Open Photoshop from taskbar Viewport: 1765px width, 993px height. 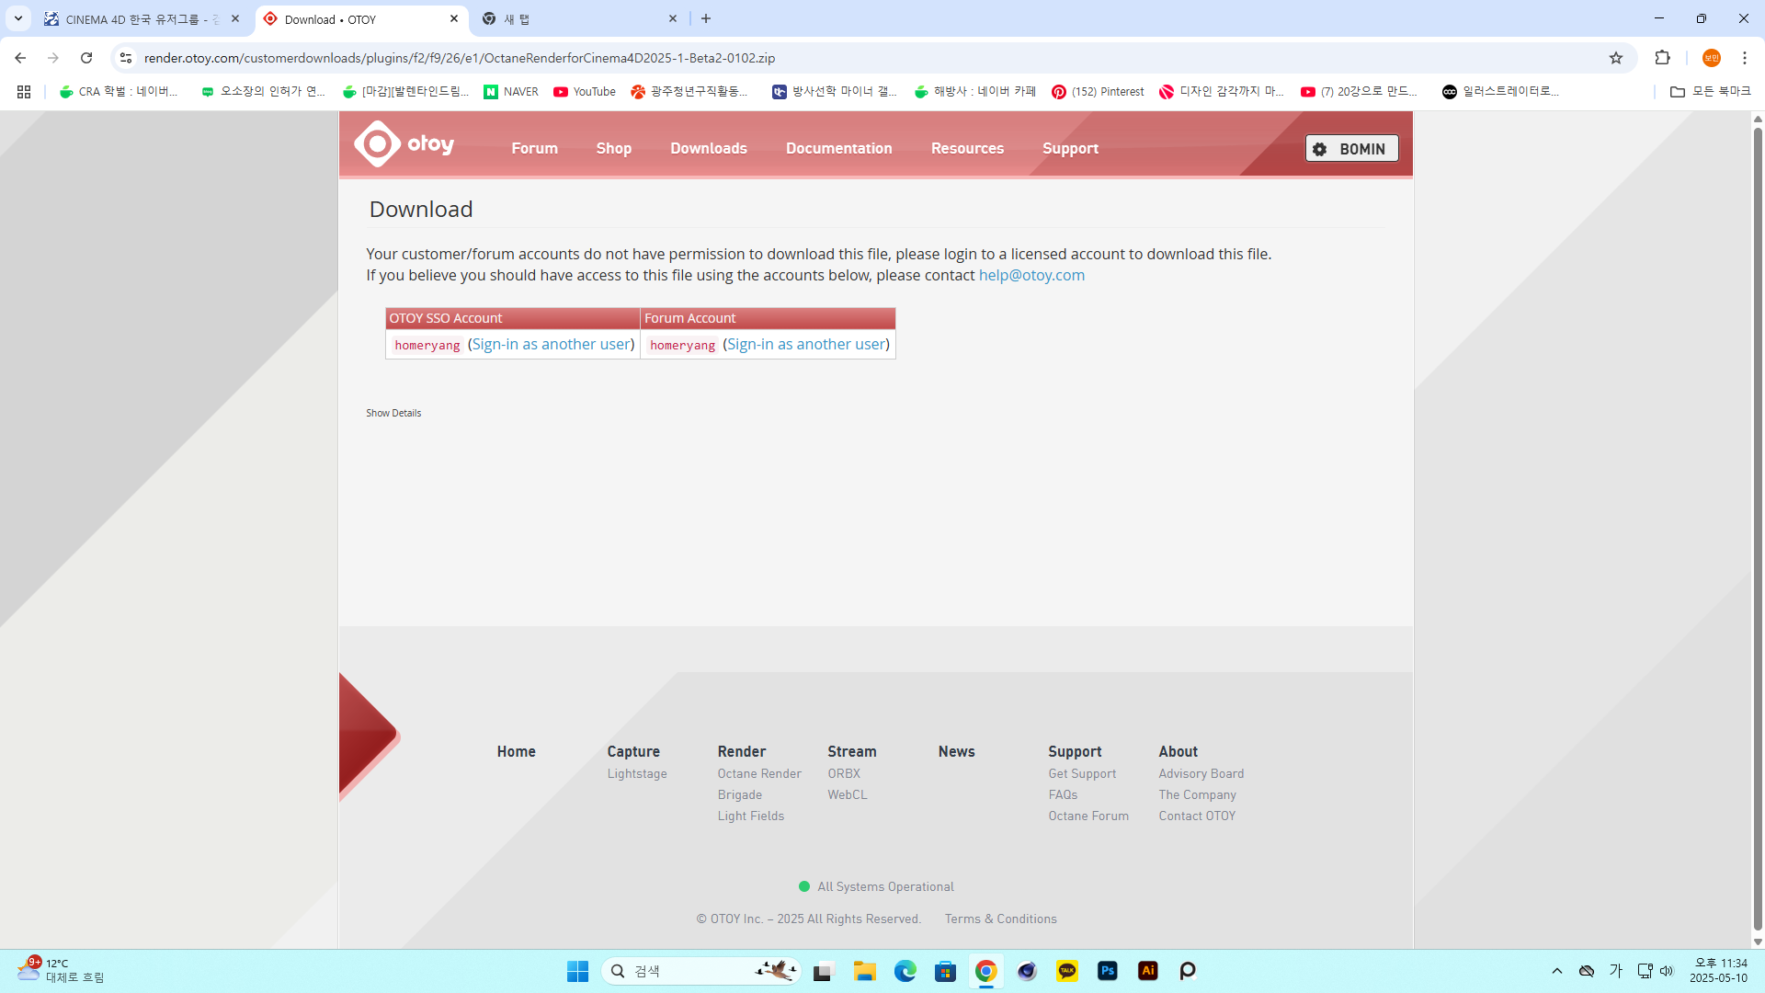[1108, 971]
